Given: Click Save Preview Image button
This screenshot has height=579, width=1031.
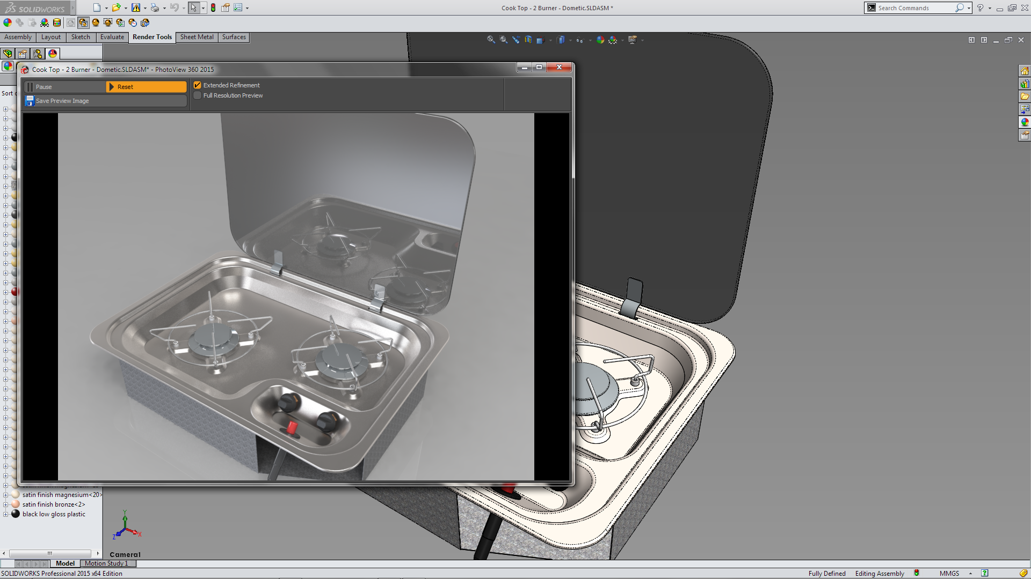Looking at the screenshot, I should [x=62, y=101].
